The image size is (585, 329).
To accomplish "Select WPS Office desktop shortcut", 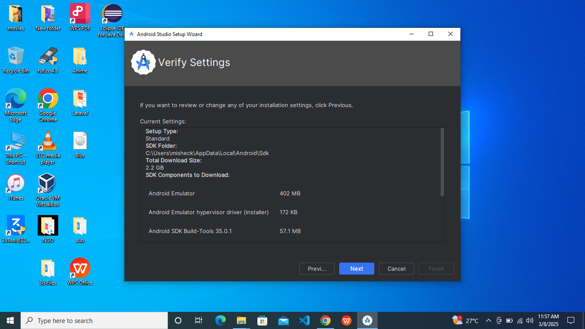I will click(80, 272).
